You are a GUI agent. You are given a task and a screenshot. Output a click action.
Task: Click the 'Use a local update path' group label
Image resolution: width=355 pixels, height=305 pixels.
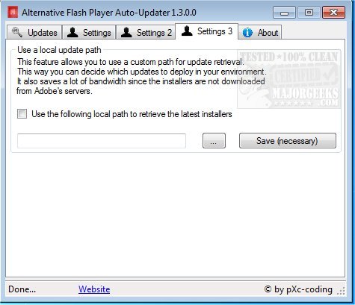click(x=59, y=50)
